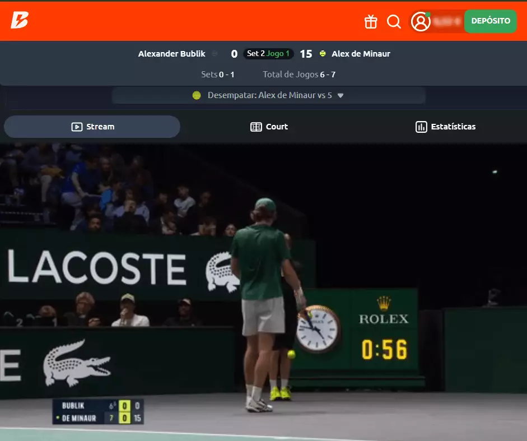Click the tennis ball beside Alex de Minaur

pyautogui.click(x=323, y=54)
